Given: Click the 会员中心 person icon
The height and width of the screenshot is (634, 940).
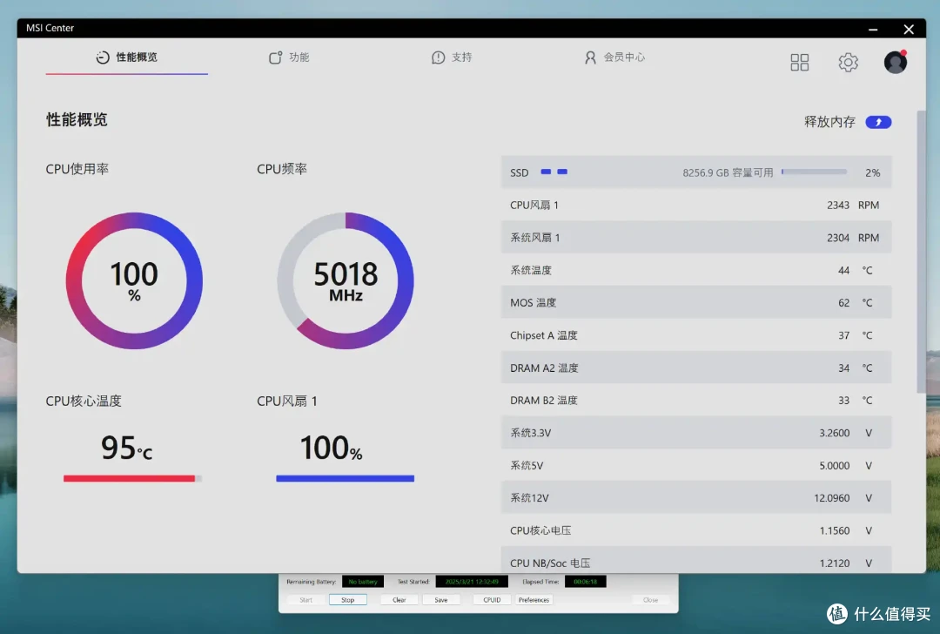Looking at the screenshot, I should click(590, 57).
